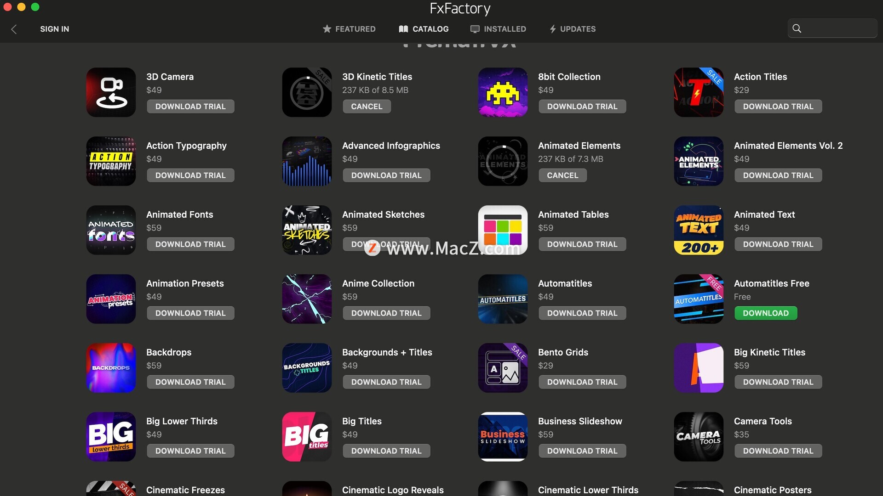883x496 pixels.
Task: Open Animated Elements Vol. 2 icon
Action: [x=699, y=161]
